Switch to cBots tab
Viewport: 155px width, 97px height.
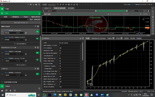point(5,17)
